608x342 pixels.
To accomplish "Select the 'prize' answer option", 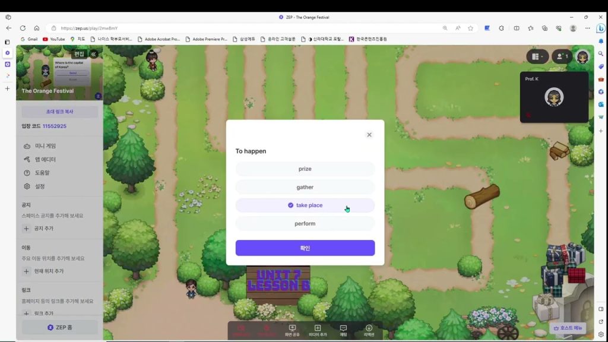I will point(305,169).
